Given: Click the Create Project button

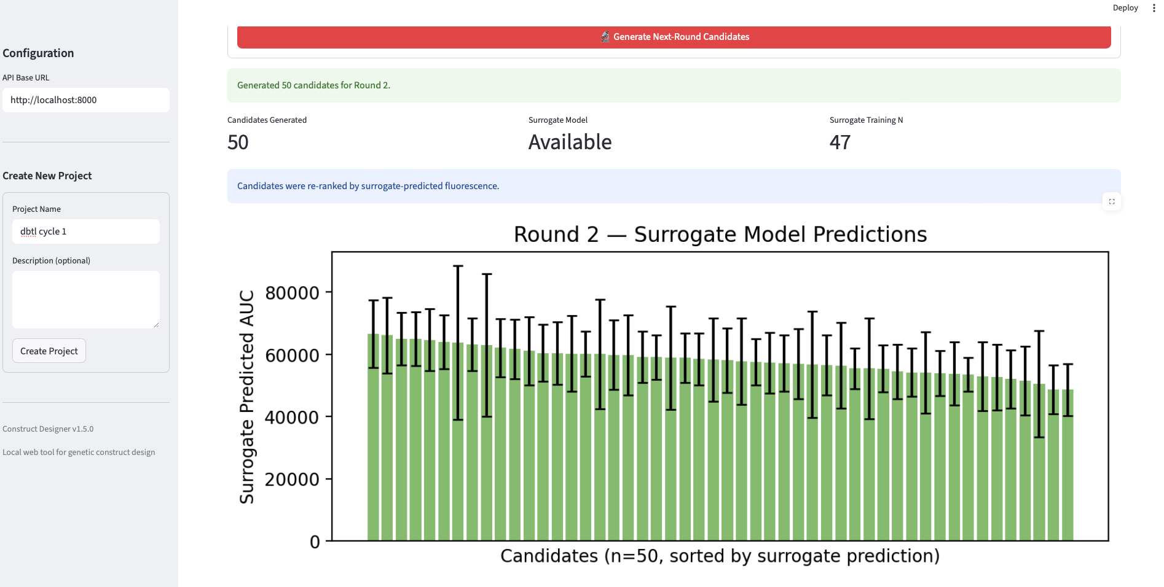Looking at the screenshot, I should (49, 351).
